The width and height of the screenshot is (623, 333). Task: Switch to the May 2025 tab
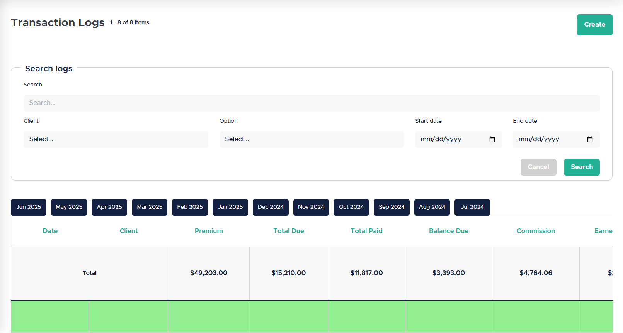pos(69,207)
